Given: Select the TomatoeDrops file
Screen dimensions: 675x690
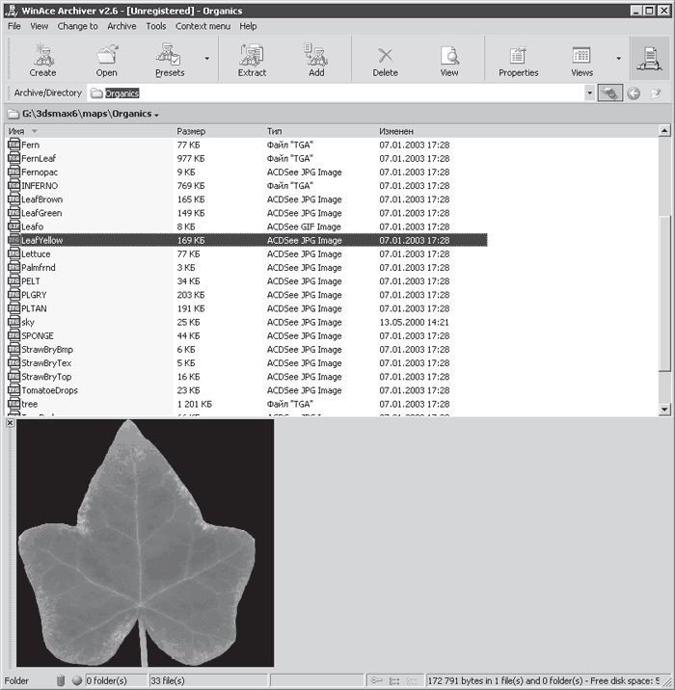Looking at the screenshot, I should [x=248, y=390].
